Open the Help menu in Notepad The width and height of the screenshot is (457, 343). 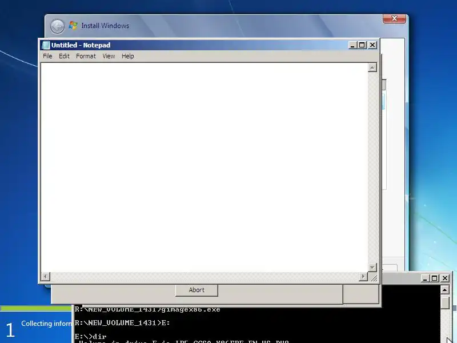pyautogui.click(x=127, y=56)
